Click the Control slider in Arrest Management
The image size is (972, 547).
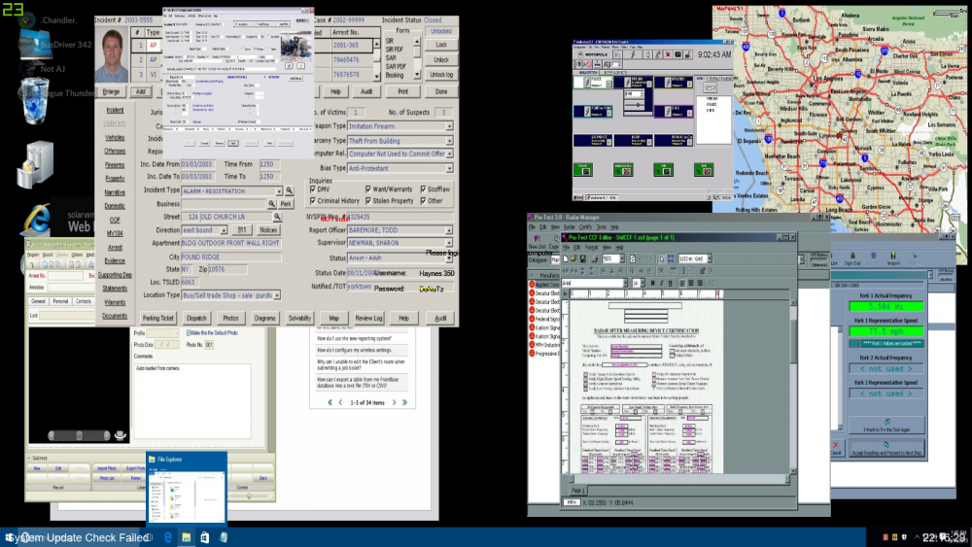249,496
